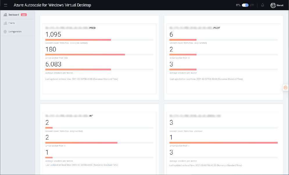Click PROD 'Average sessions per worker' label
Image resolution: width=289 pixels, height=175 pixels.
(x=59, y=73)
